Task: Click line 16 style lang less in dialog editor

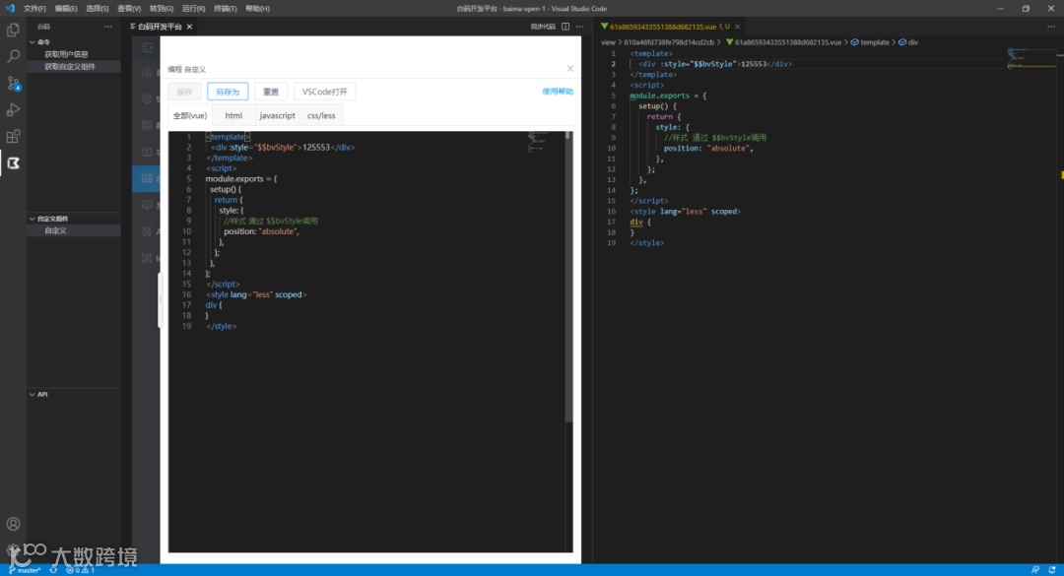Action: 256,294
